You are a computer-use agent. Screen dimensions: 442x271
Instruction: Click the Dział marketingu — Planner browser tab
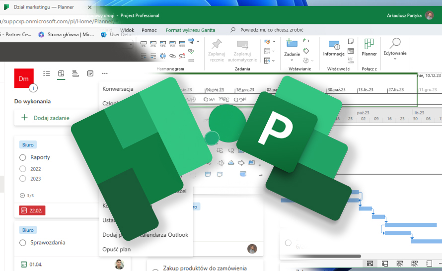[x=44, y=7]
